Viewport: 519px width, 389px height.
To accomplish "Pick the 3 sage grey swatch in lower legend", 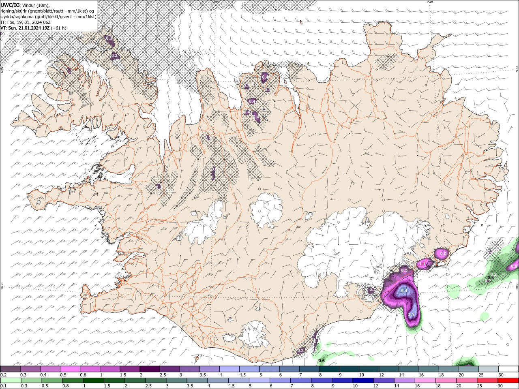I will (x=176, y=380).
